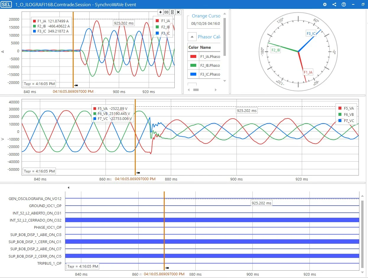Open the settings gear in title bar
The image size is (368, 278).
(325, 4)
